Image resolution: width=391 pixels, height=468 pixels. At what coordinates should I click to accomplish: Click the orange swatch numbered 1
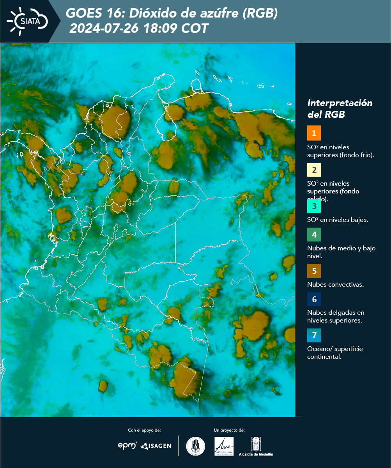[314, 133]
